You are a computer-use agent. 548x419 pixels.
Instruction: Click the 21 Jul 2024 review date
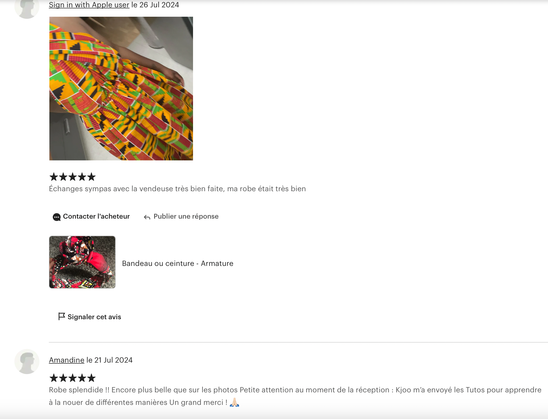[x=113, y=360]
